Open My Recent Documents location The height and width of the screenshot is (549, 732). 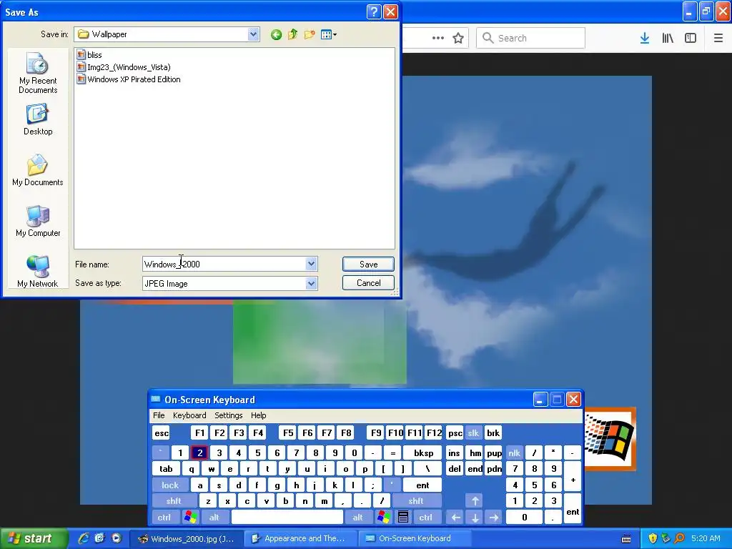coord(38,74)
